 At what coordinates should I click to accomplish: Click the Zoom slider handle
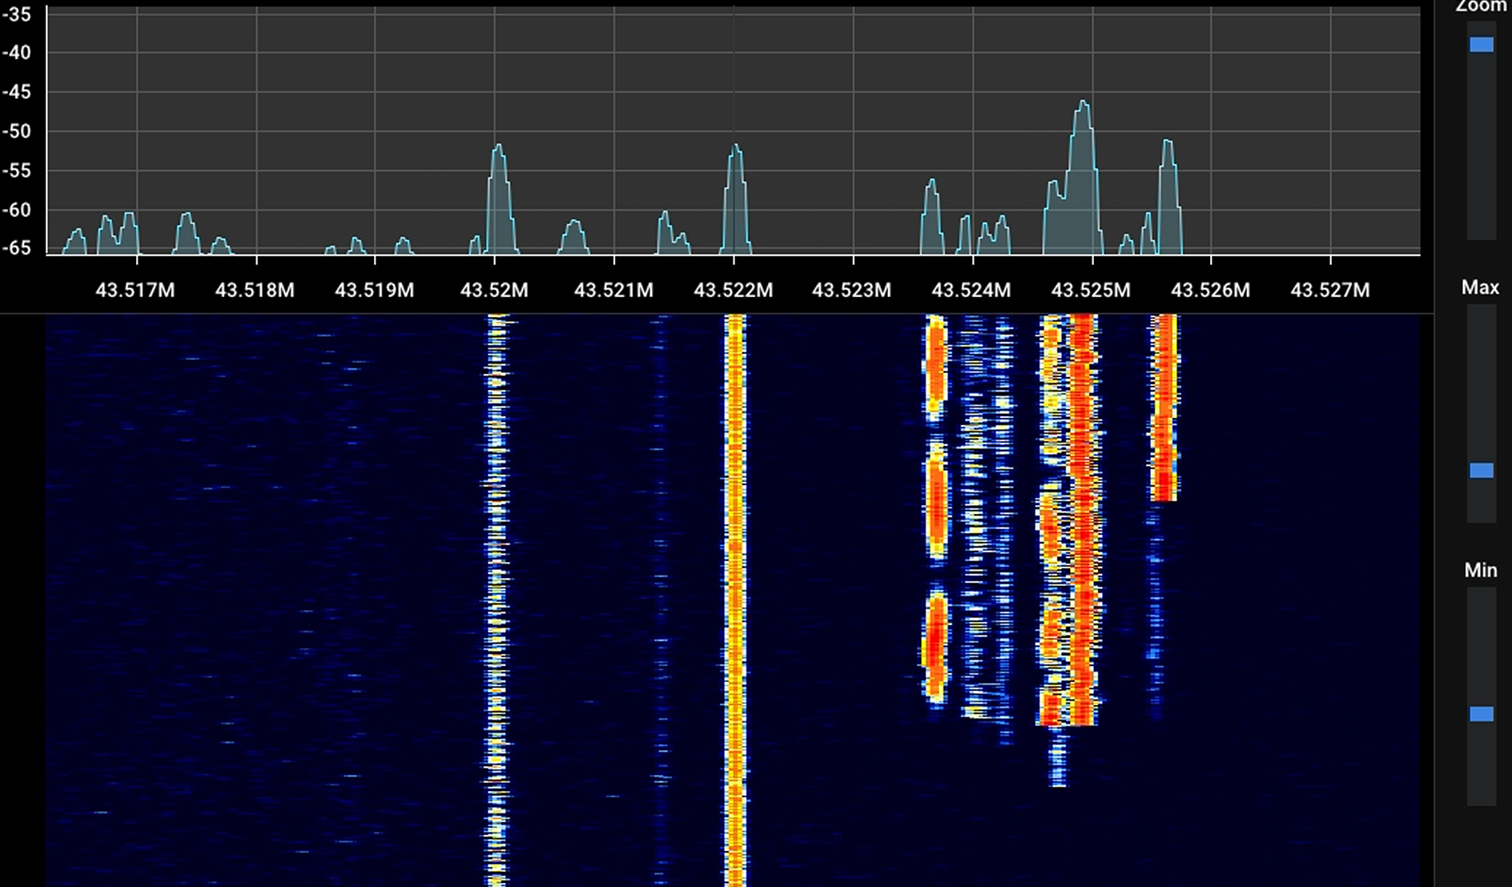pos(1481,45)
